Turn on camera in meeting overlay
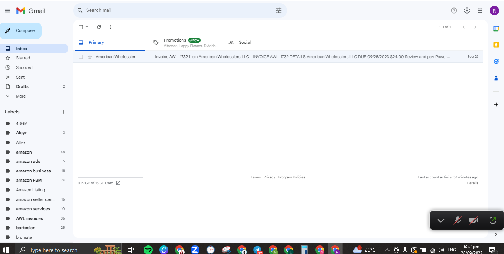Image resolution: width=504 pixels, height=254 pixels. click(x=474, y=220)
